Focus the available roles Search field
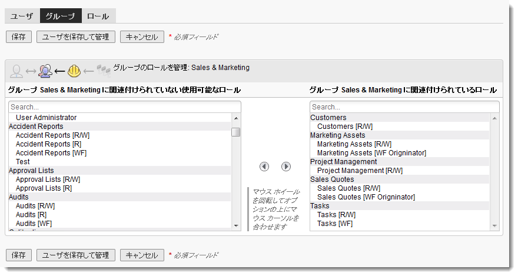The height and width of the screenshot is (276, 518). (x=125, y=107)
